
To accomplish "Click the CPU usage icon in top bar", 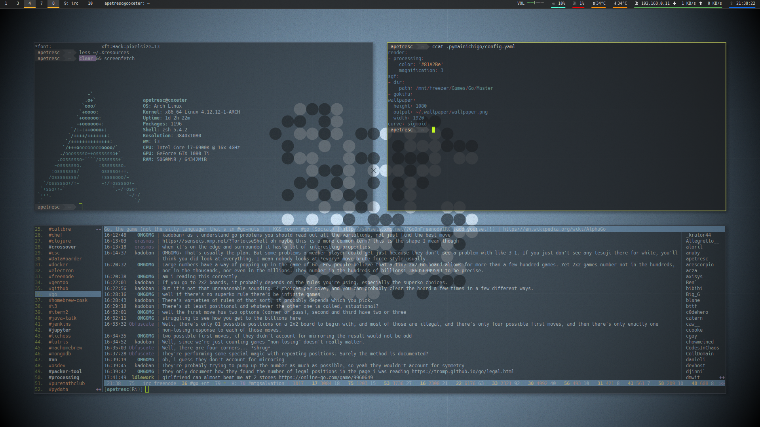I will tap(575, 3).
